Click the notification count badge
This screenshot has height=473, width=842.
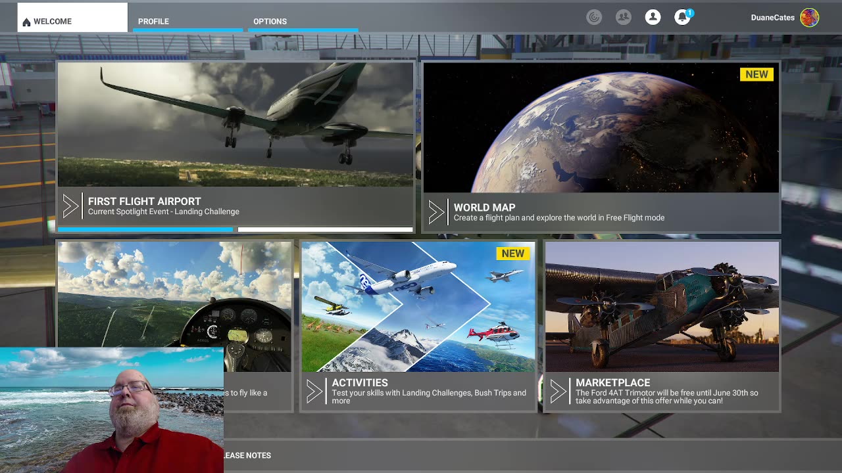pos(689,12)
